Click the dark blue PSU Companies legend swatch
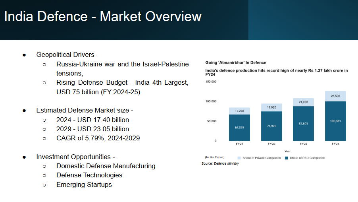Image resolution: width=358 pixels, height=202 pixels. [x=286, y=158]
